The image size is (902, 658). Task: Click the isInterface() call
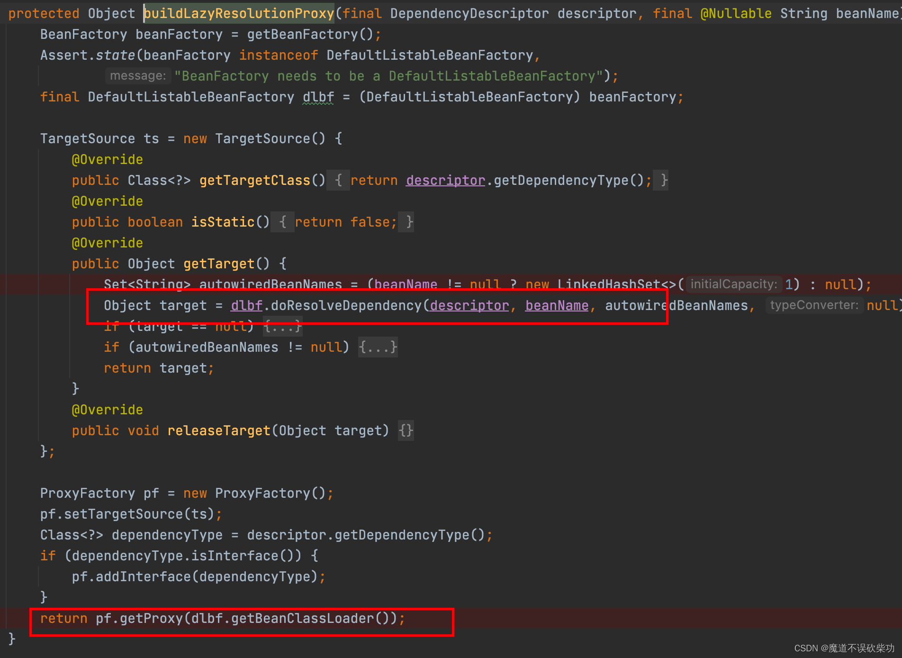coord(242,556)
